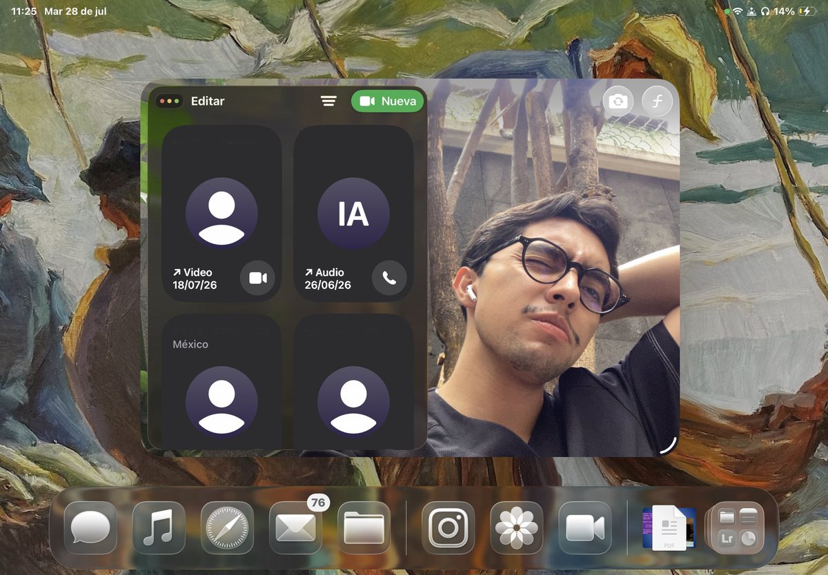Open Messages from the dock
The height and width of the screenshot is (575, 828).
click(90, 528)
